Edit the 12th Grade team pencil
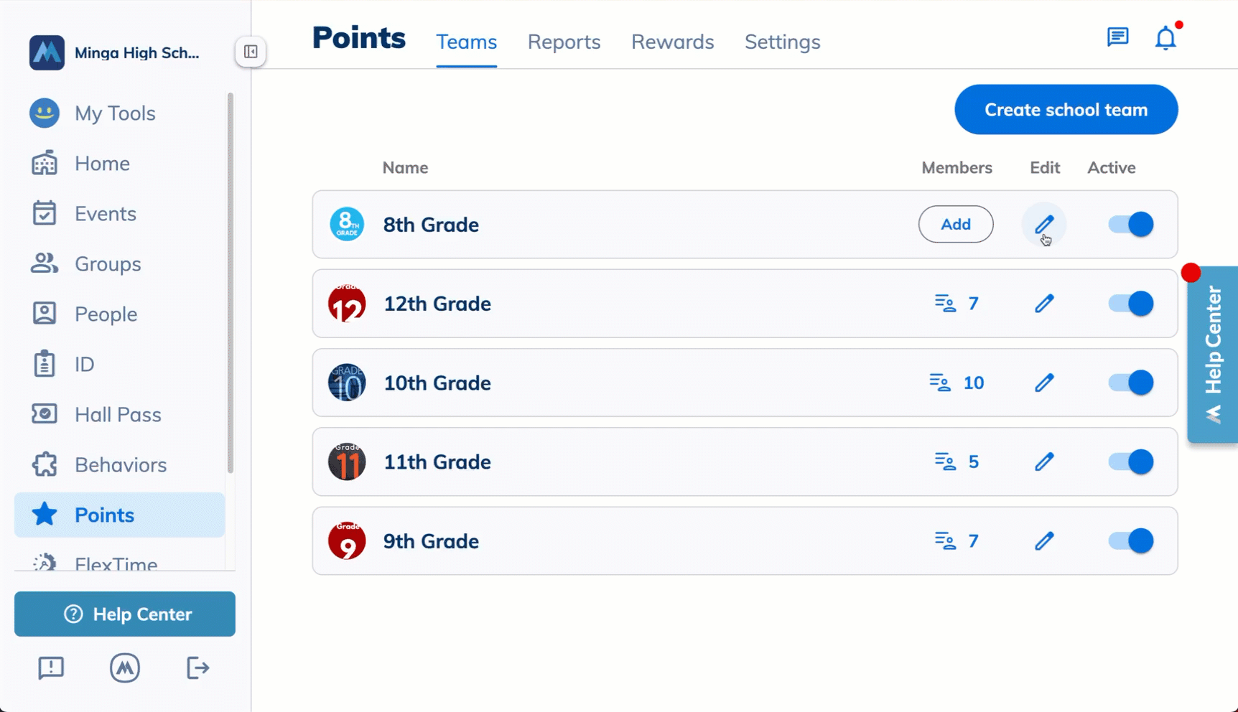 pyautogui.click(x=1044, y=304)
